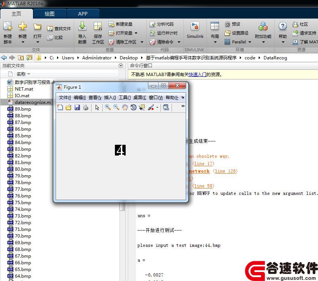The width and height of the screenshot is (318, 281).
Task: Click the network error link
Action: pyautogui.click(x=199, y=171)
